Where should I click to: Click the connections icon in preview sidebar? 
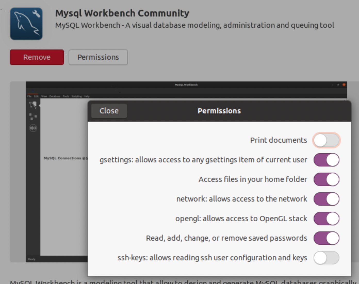point(33,105)
